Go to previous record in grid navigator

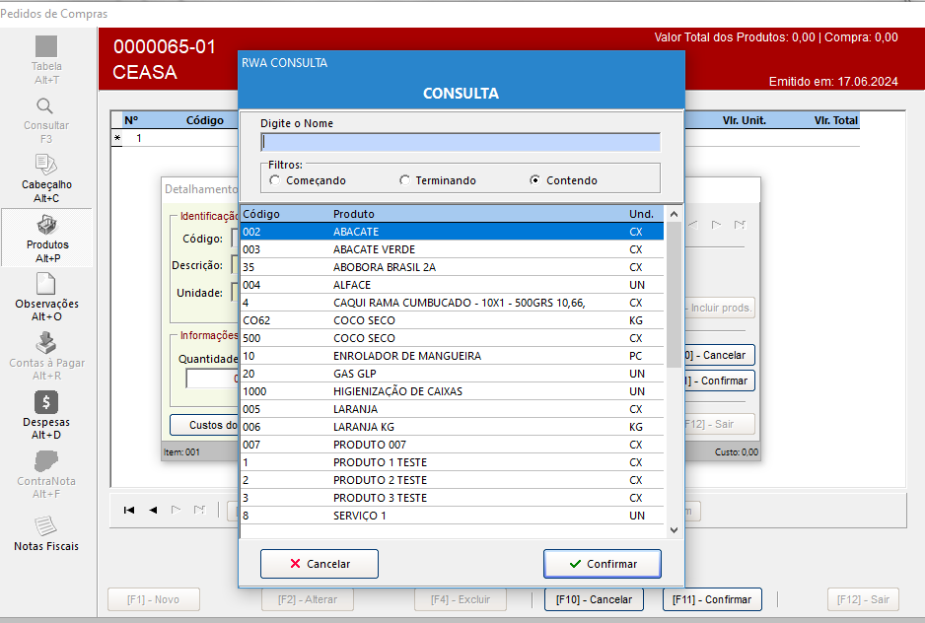pos(153,510)
